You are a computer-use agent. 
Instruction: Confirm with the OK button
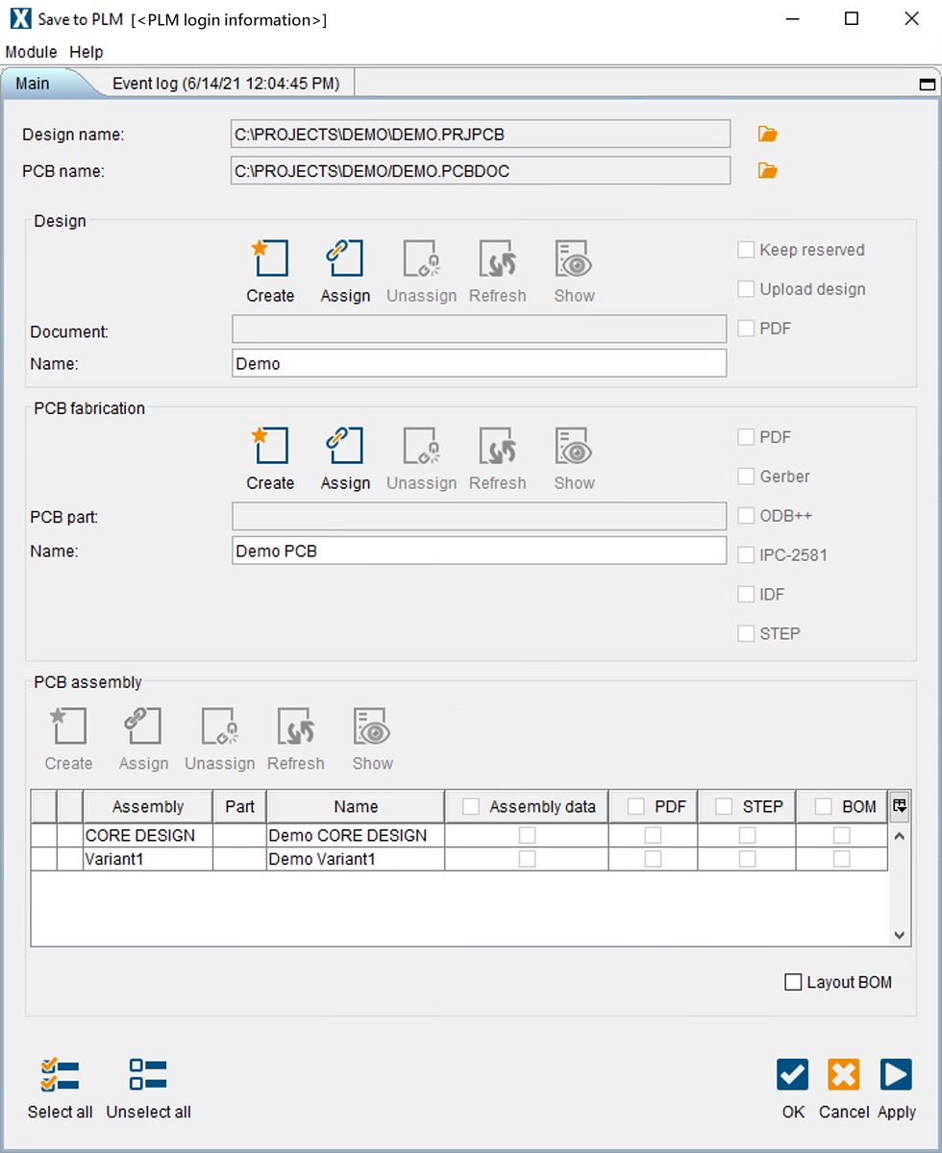(x=793, y=1076)
